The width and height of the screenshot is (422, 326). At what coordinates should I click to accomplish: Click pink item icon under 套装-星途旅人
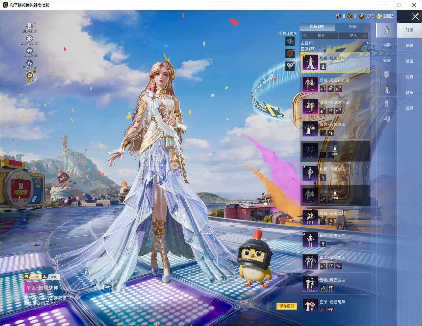(338, 266)
